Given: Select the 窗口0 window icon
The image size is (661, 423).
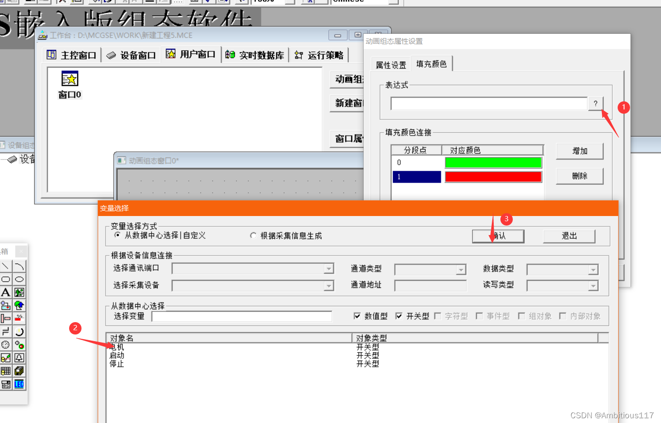Looking at the screenshot, I should coord(70,85).
